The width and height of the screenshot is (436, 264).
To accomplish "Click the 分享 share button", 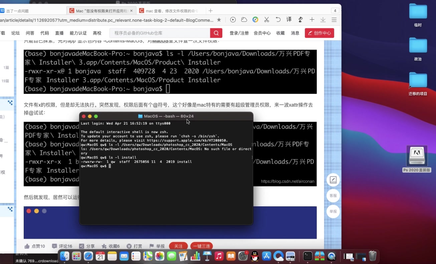I will tap(87, 246).
